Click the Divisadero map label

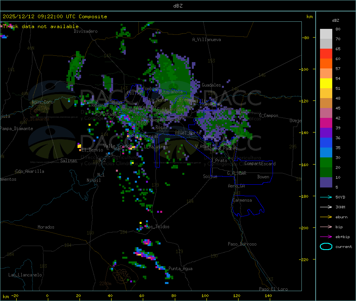[85, 31]
